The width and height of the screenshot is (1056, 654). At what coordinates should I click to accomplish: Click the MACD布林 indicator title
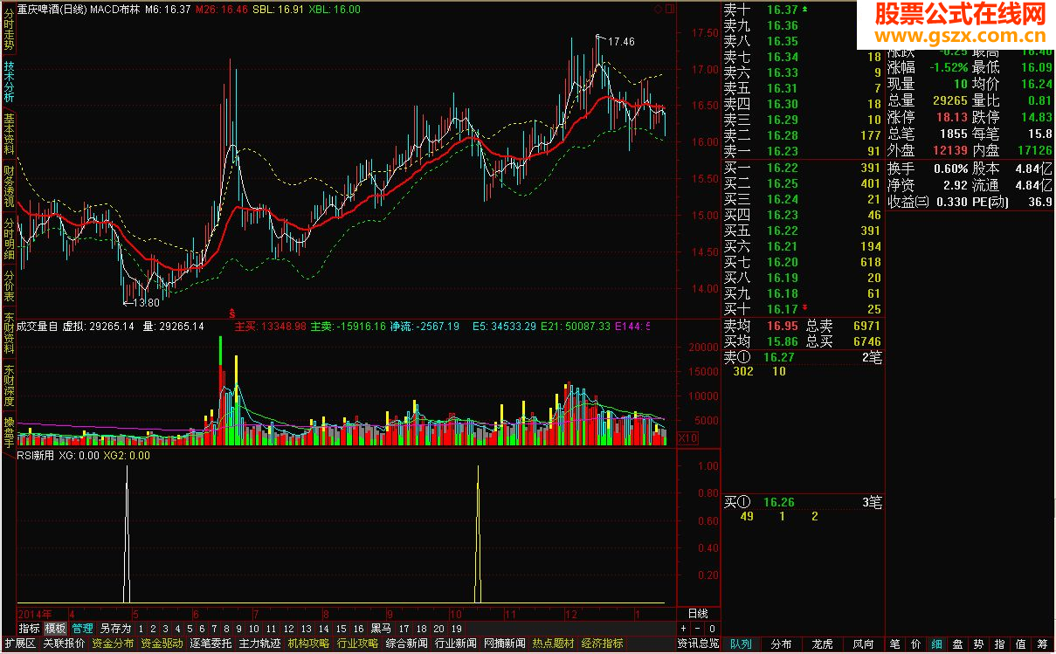click(114, 8)
